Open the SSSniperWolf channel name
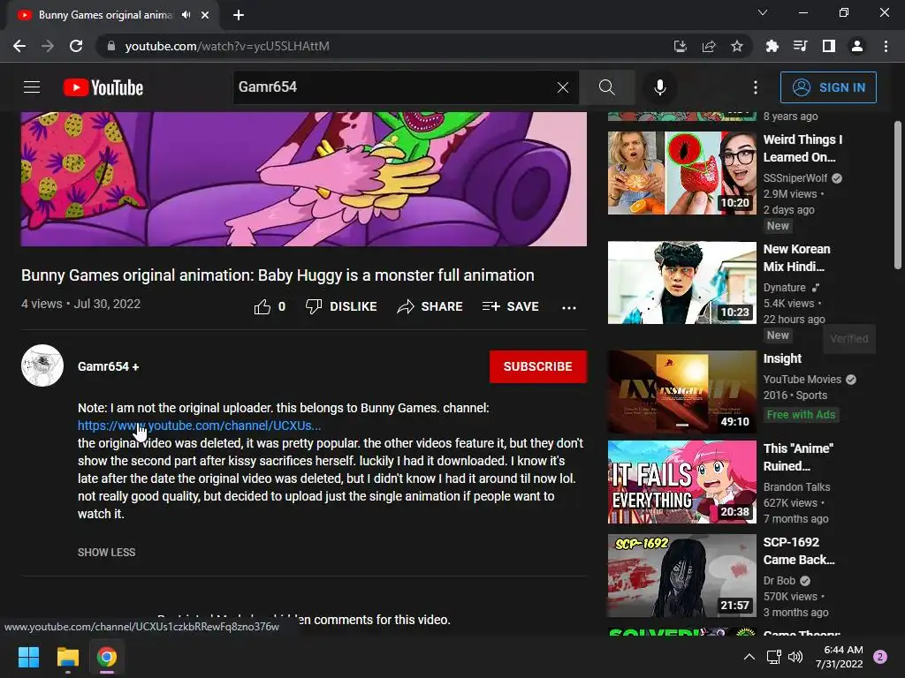The width and height of the screenshot is (905, 678). (x=795, y=178)
